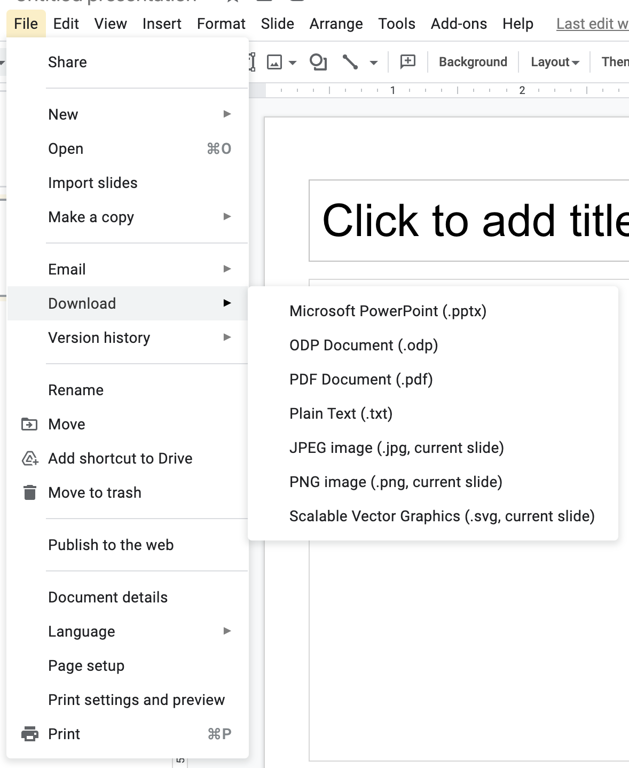Open the Slide menu
629x768 pixels.
[277, 23]
